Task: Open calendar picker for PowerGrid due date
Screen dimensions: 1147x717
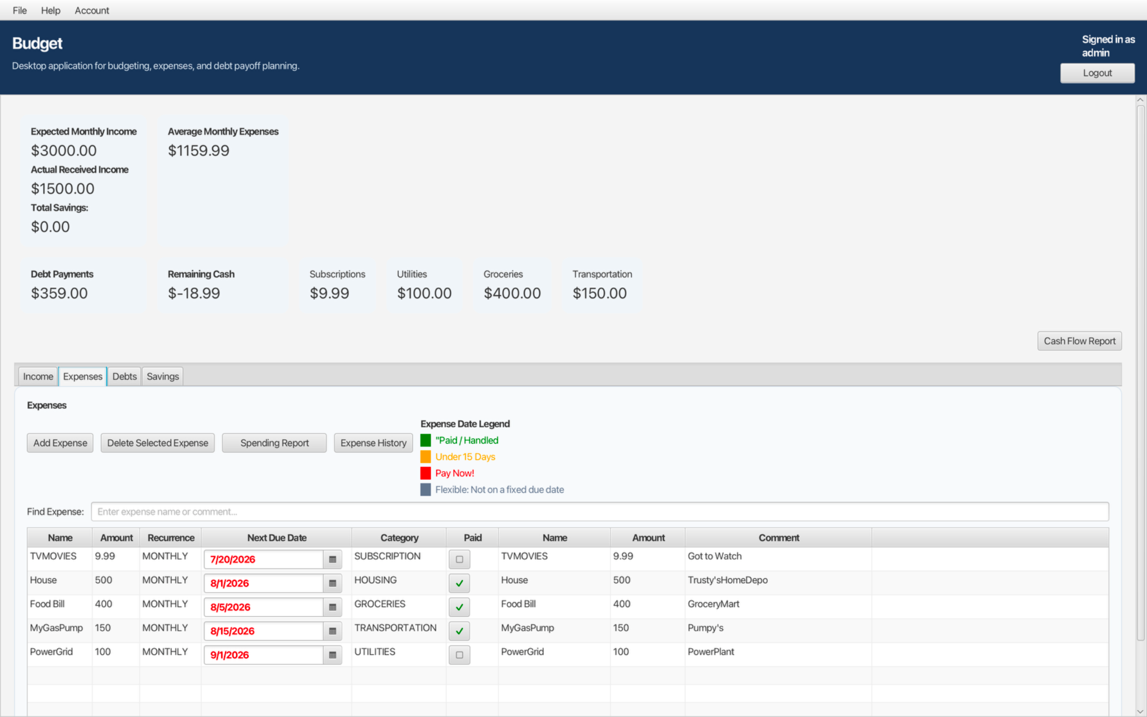Action: [332, 655]
